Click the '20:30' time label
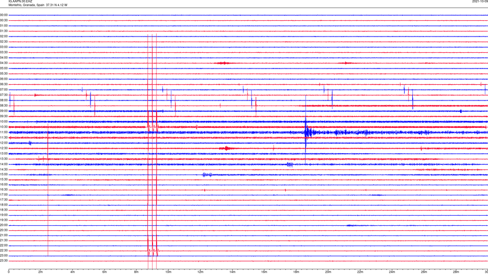The height and width of the screenshot is (274, 488). pos(4,230)
